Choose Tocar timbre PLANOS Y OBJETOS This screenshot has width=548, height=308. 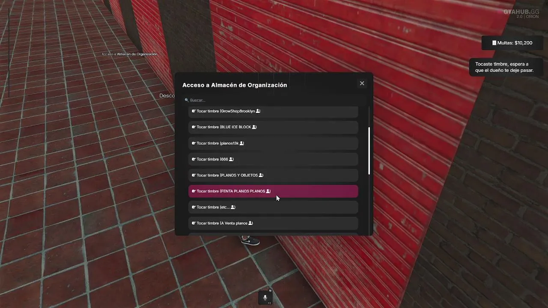[273, 175]
